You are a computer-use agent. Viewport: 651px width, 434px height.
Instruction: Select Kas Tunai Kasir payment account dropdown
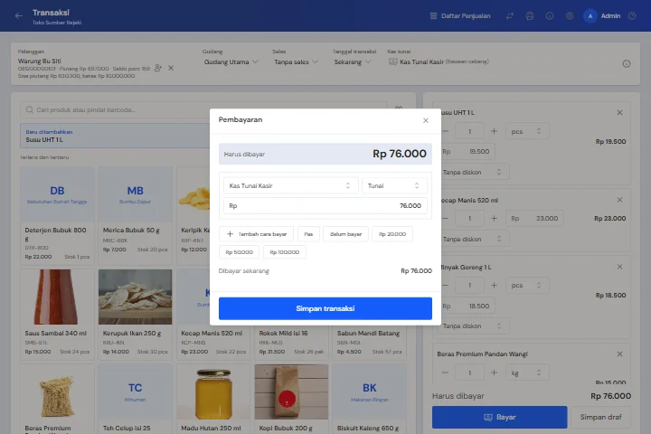290,185
